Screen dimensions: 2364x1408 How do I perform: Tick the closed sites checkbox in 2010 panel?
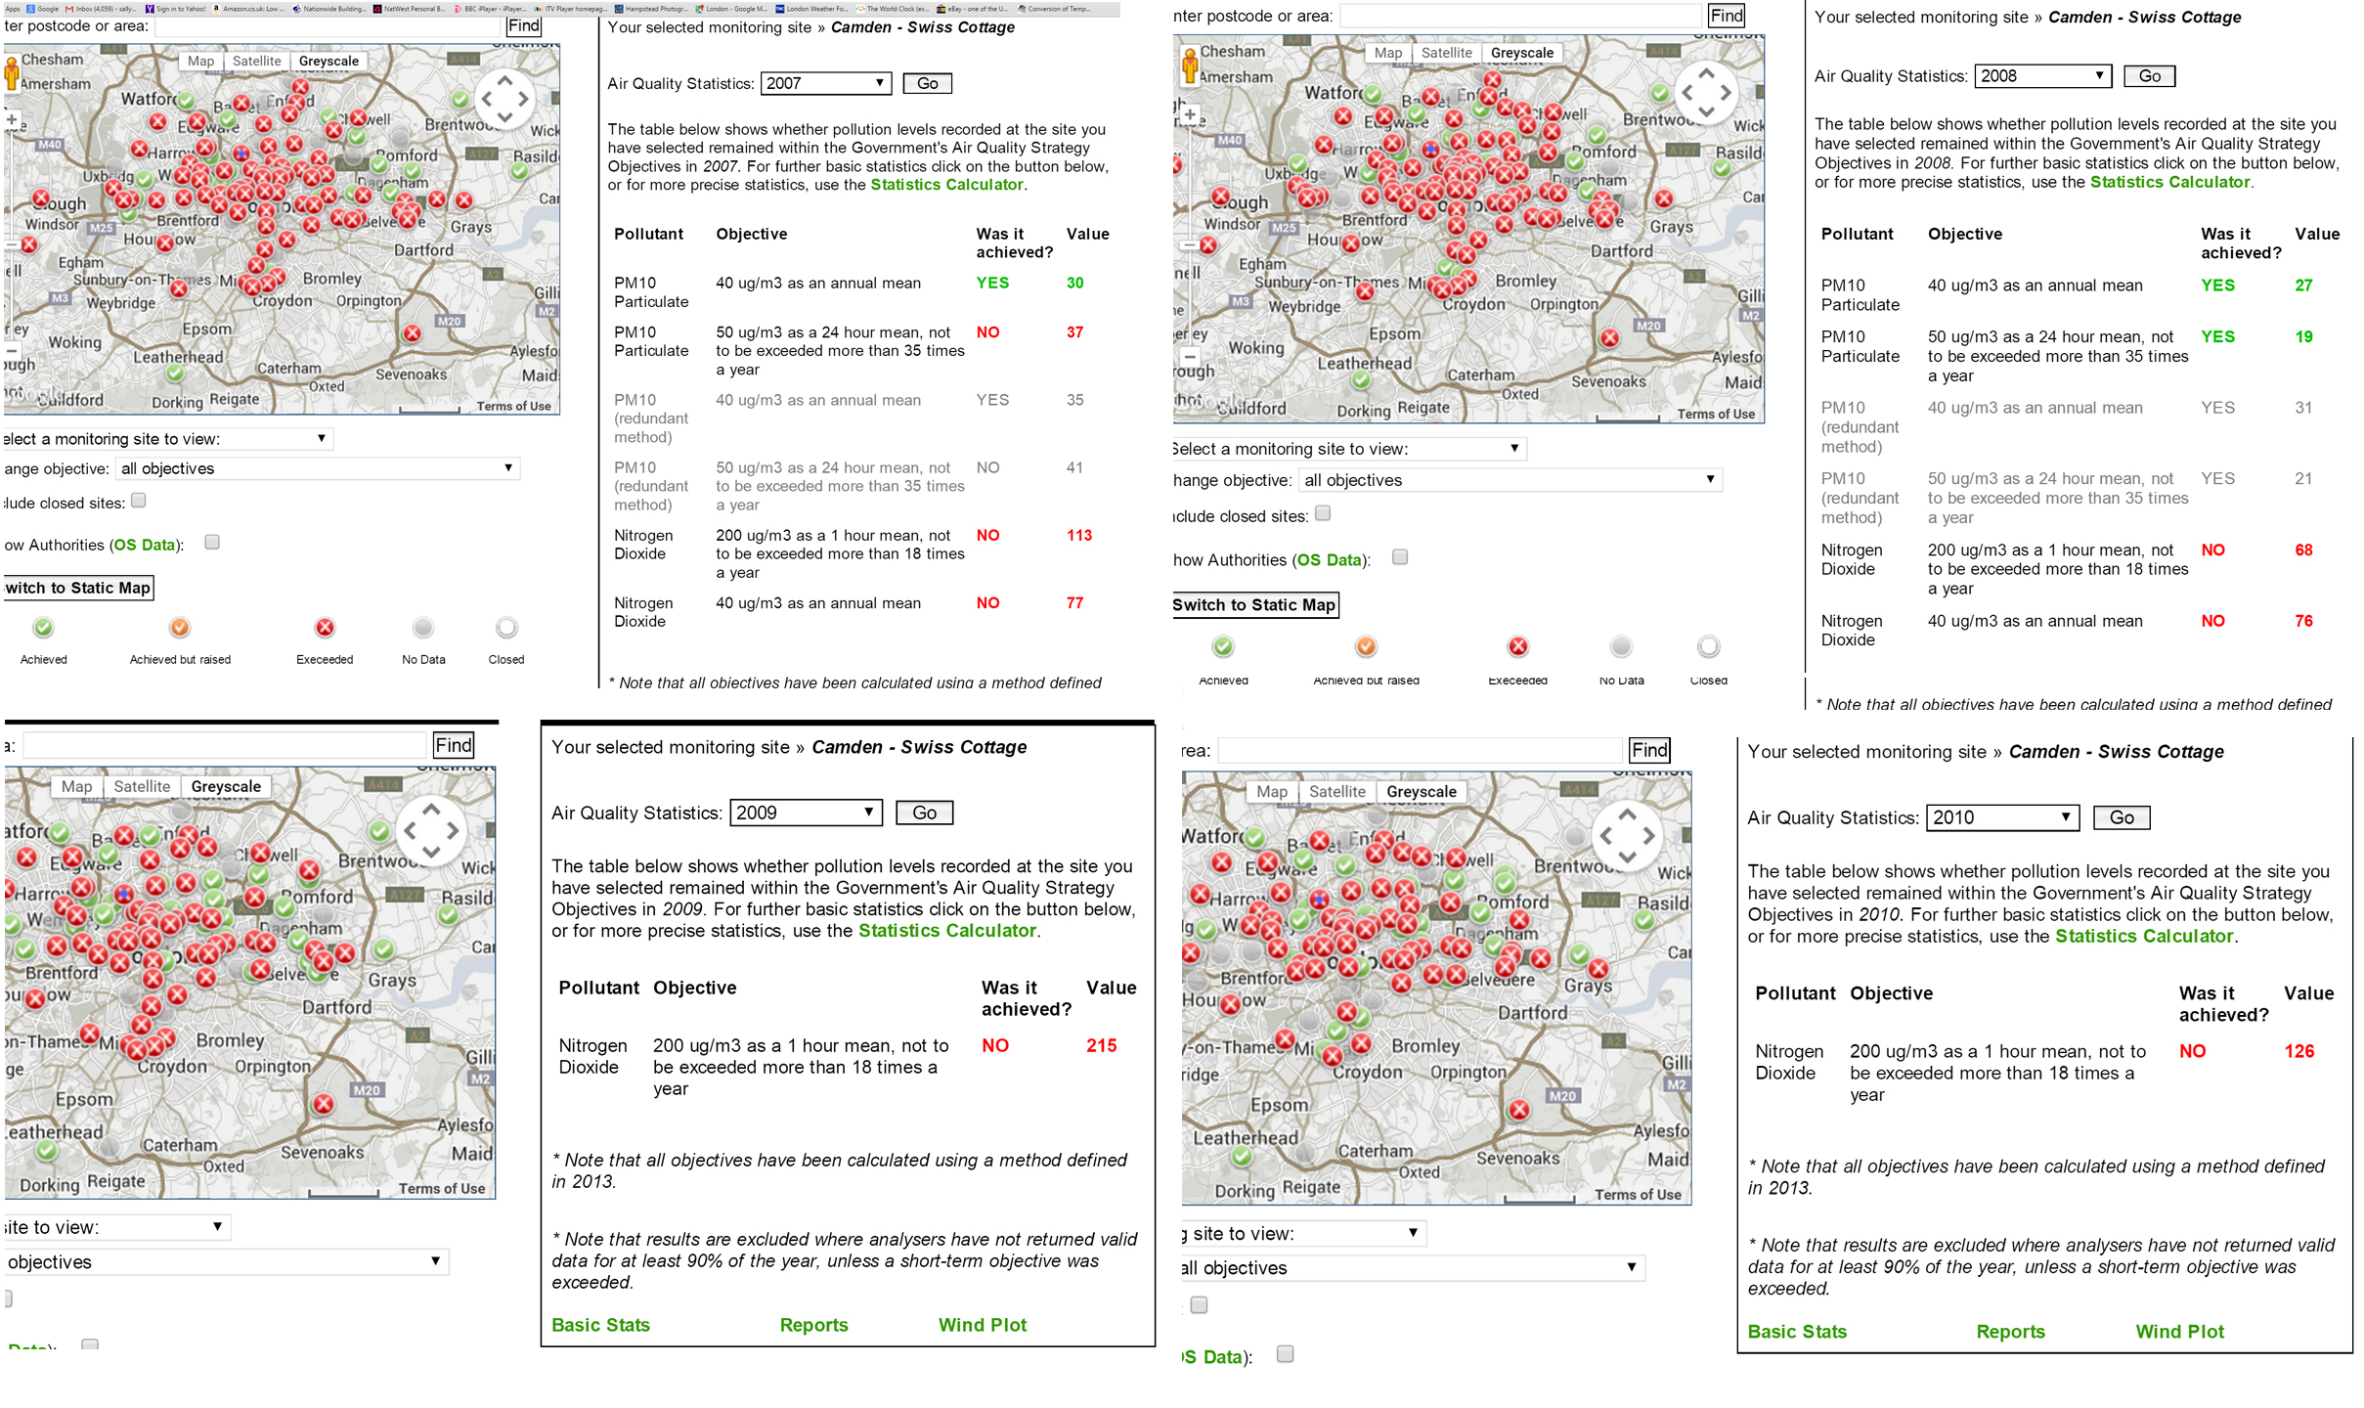point(1200,1305)
